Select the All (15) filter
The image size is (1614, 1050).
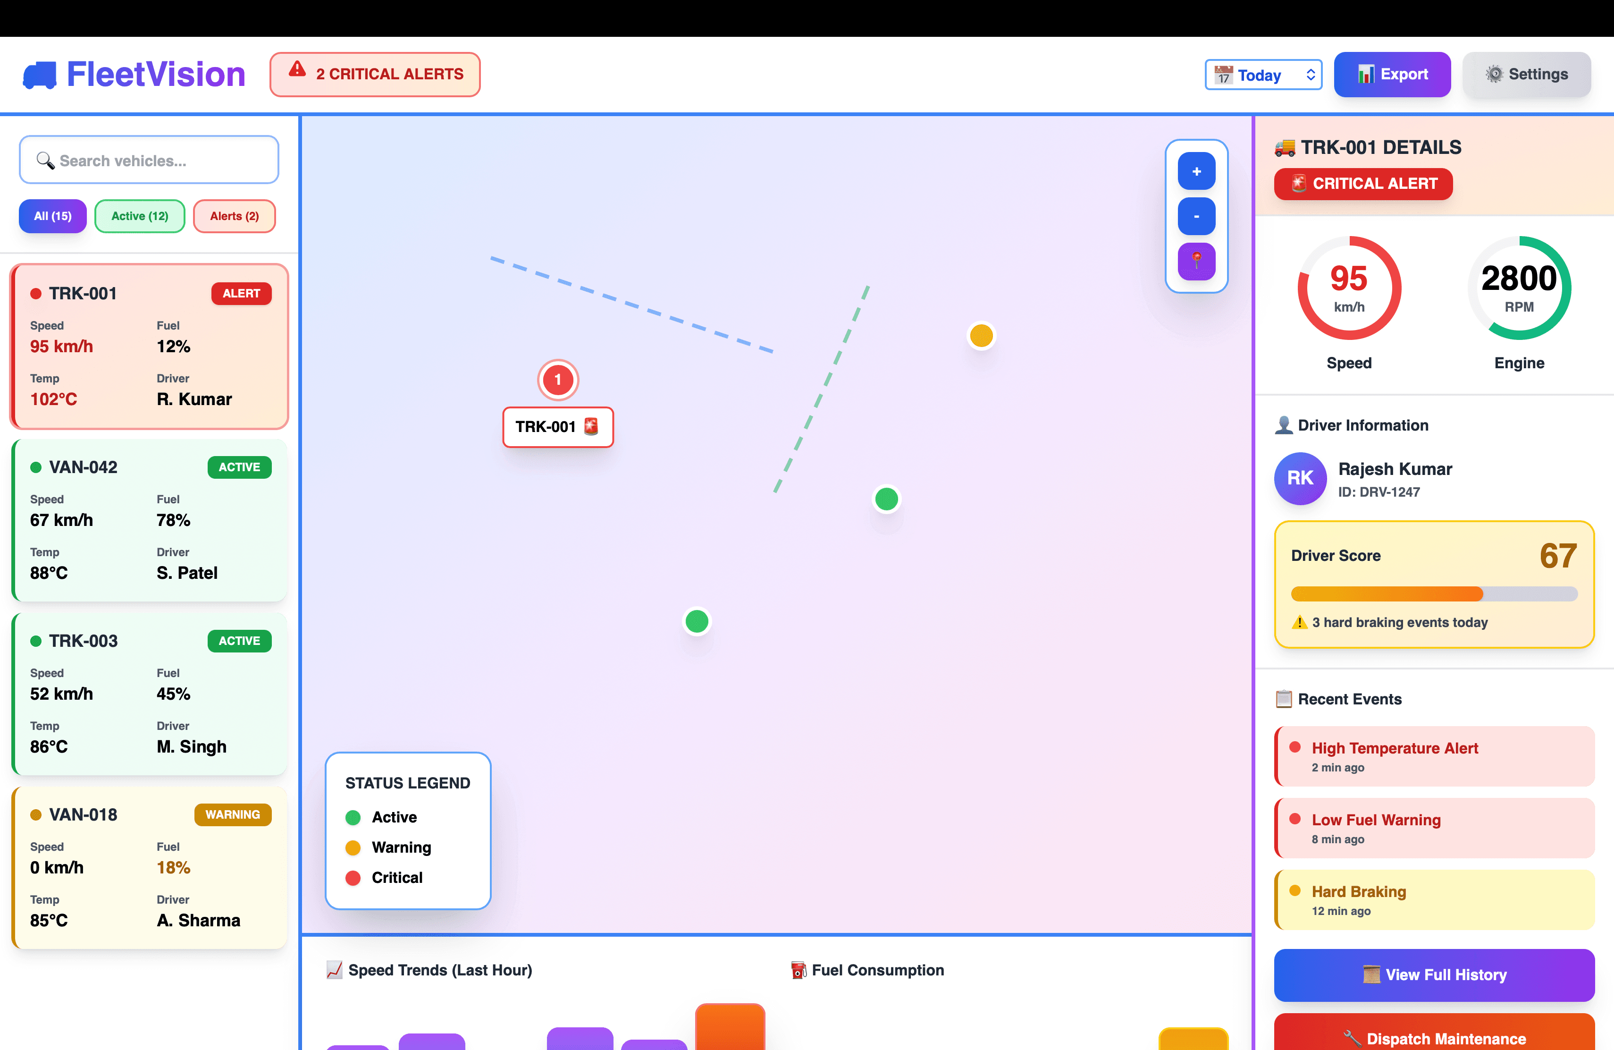coord(53,216)
